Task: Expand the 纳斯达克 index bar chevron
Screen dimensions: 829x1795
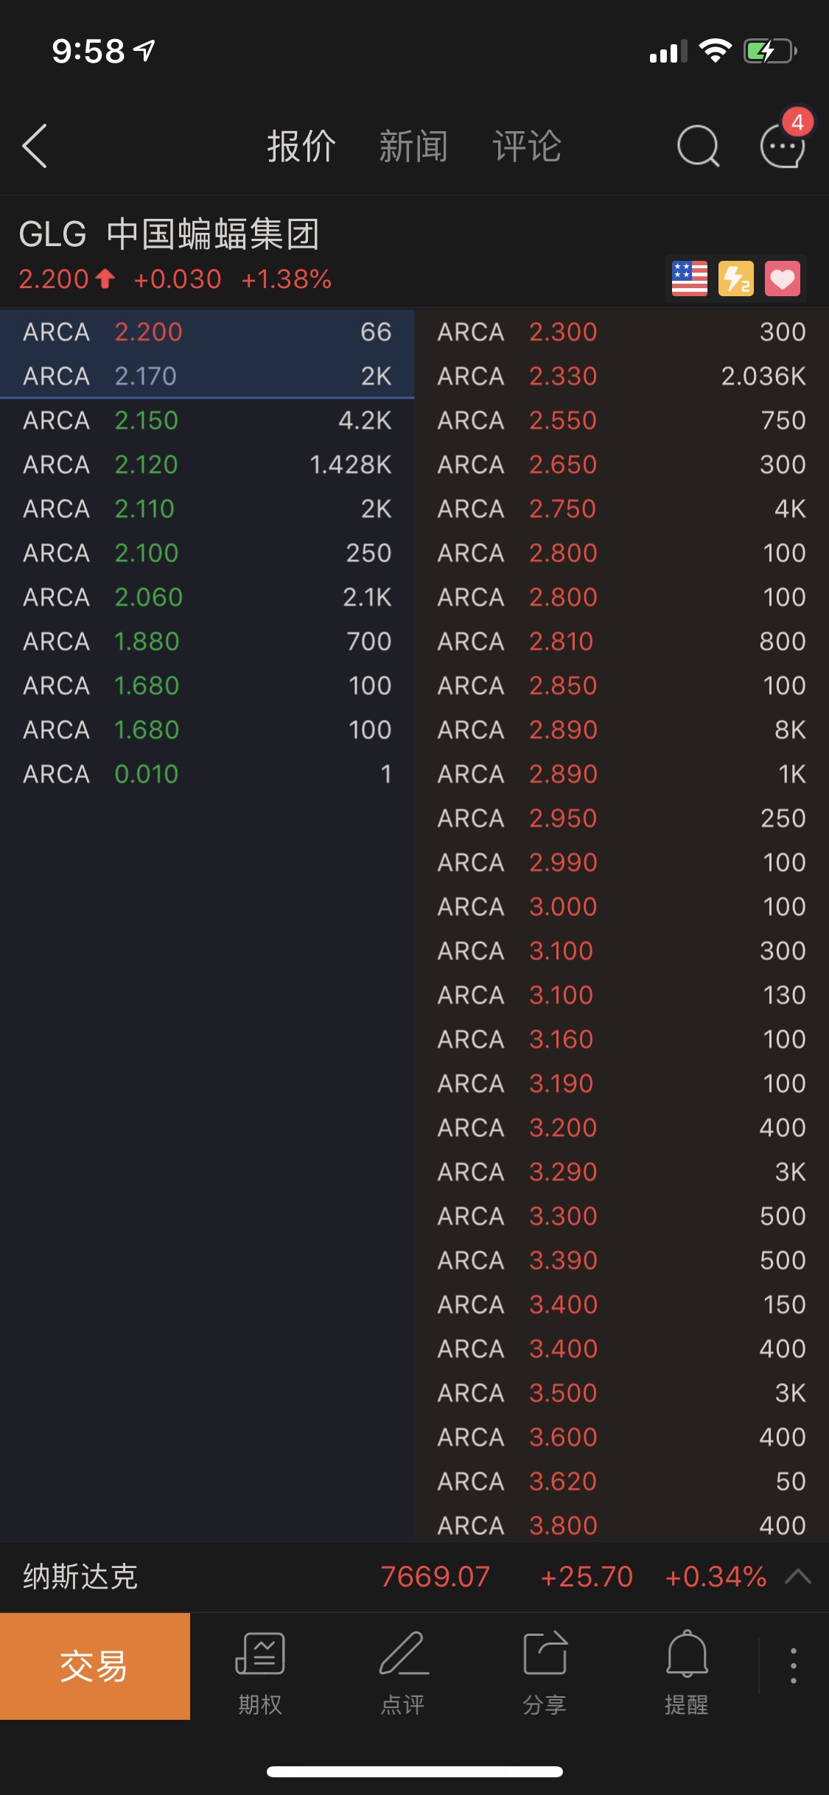Action: click(798, 1577)
